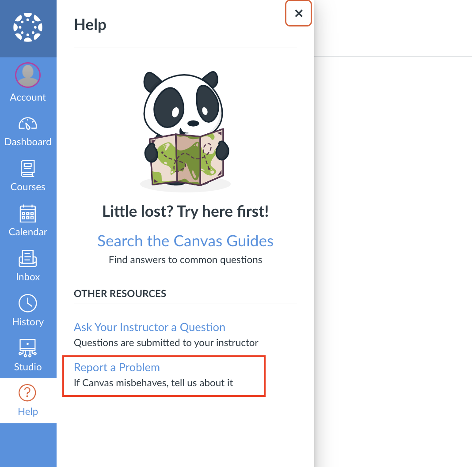
Task: Open Studio from global navigation
Action: point(28,355)
